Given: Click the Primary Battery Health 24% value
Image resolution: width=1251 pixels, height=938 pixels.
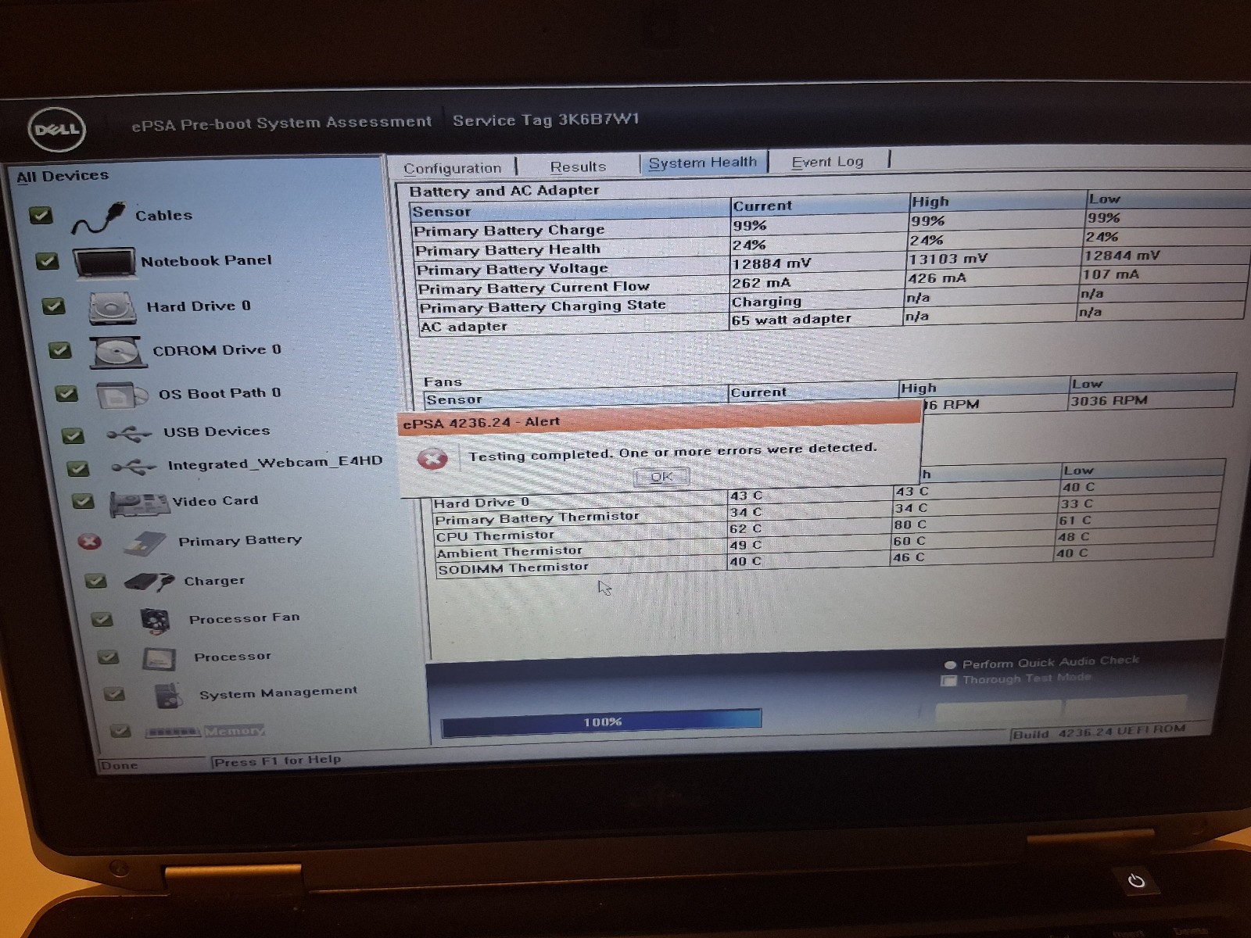Looking at the screenshot, I should [748, 245].
